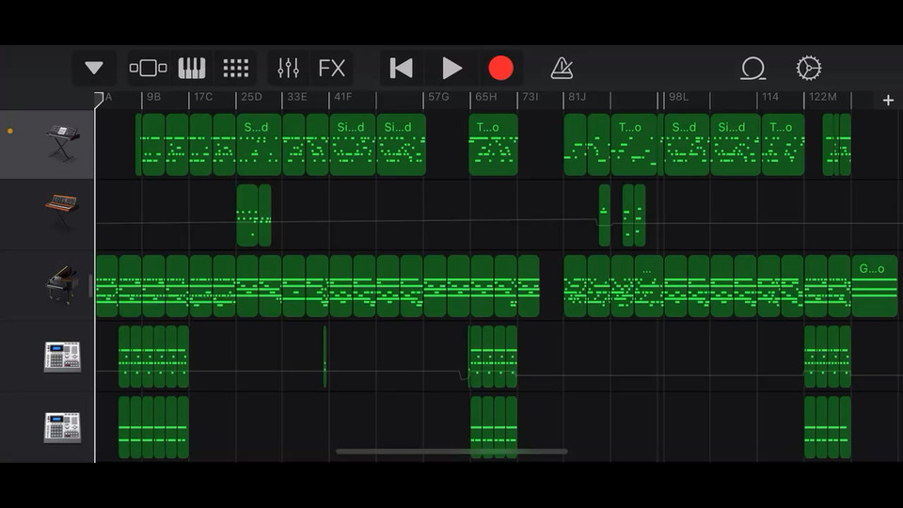Open the track view browser icon
The width and height of the screenshot is (903, 508).
[x=148, y=68]
